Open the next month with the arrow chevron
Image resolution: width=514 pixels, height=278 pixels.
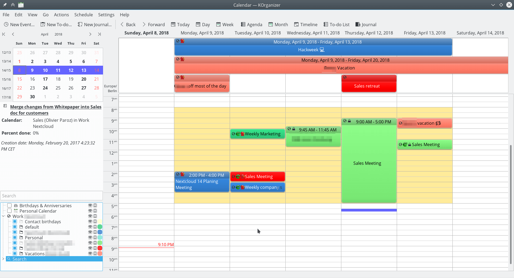click(90, 34)
